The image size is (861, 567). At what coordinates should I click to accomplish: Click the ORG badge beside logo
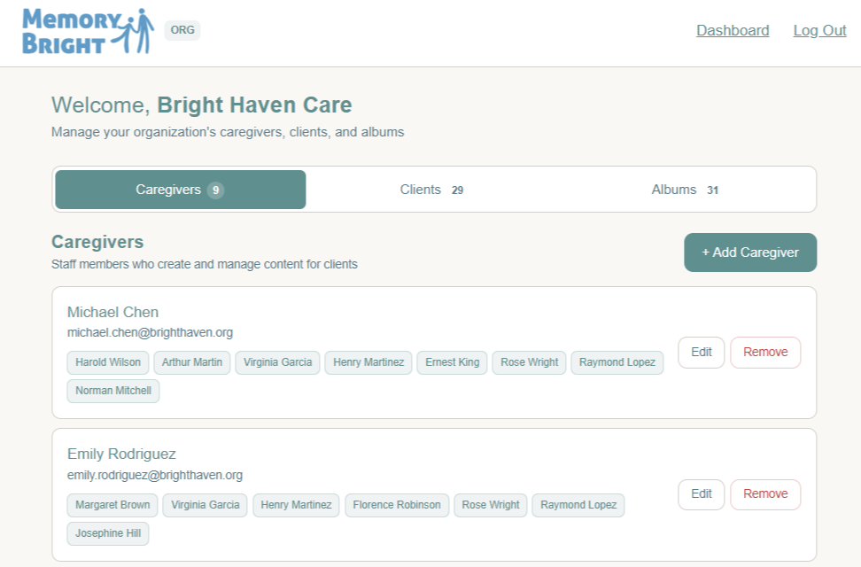tap(182, 30)
